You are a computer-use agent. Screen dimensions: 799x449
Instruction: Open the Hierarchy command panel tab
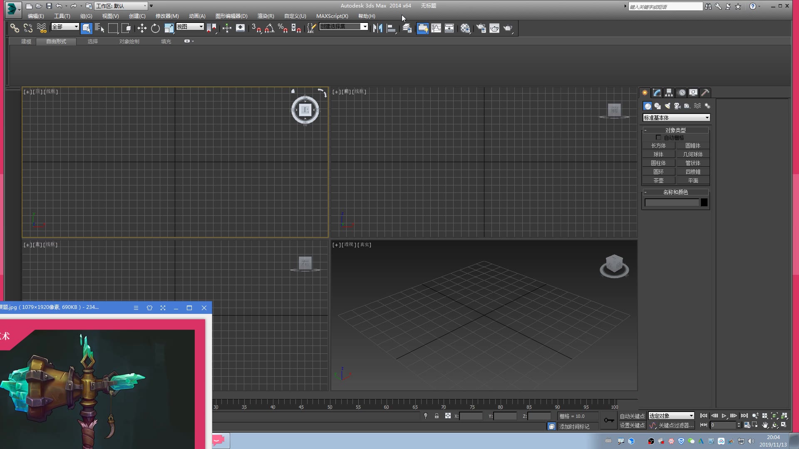coord(669,93)
